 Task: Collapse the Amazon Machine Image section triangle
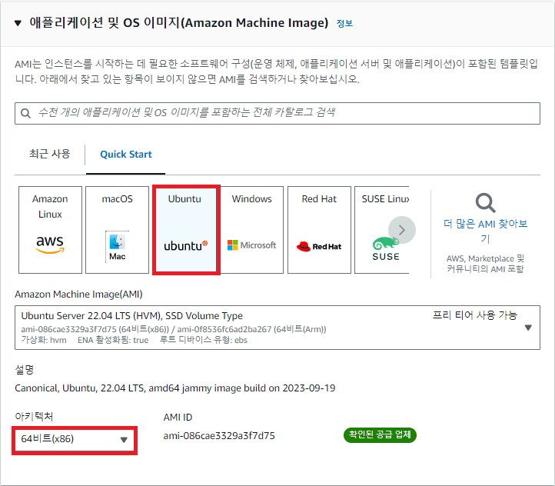coord(18,23)
